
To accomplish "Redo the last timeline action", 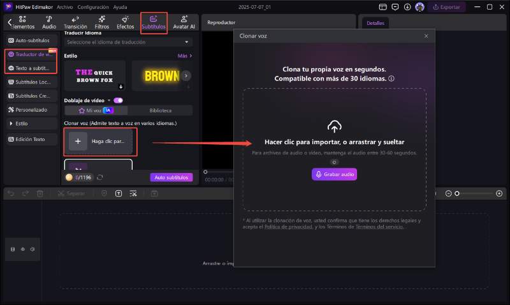I will (x=25, y=194).
